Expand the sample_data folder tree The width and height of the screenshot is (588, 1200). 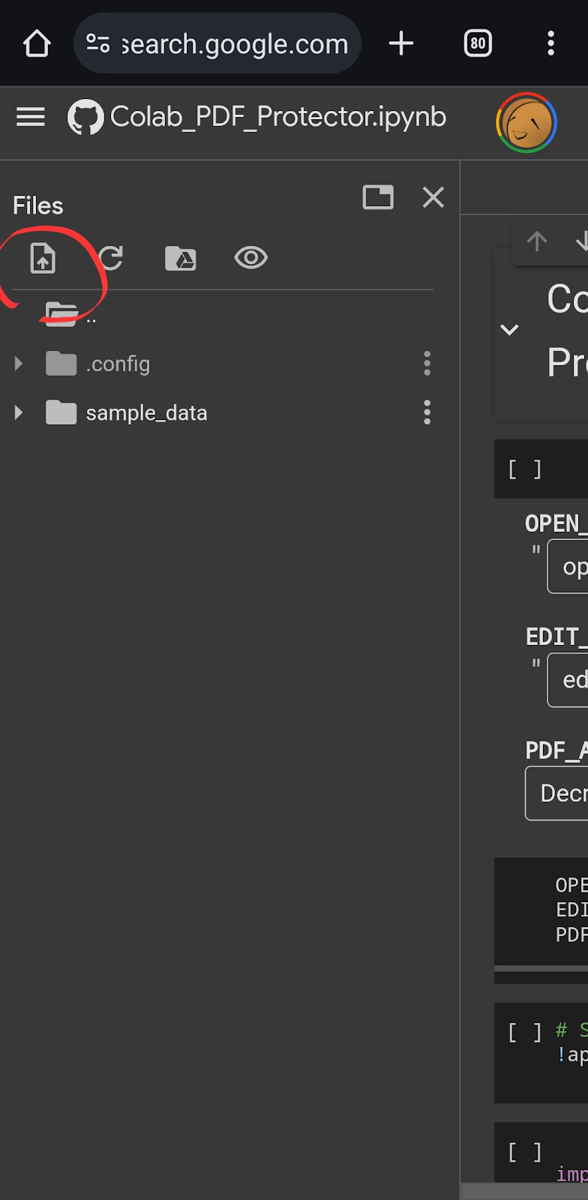point(19,412)
